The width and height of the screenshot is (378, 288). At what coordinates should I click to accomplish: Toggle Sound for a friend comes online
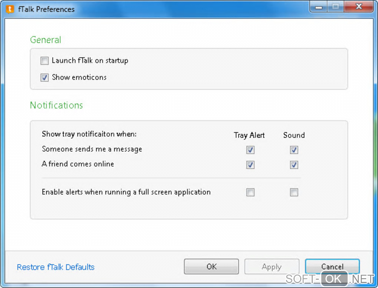294,165
